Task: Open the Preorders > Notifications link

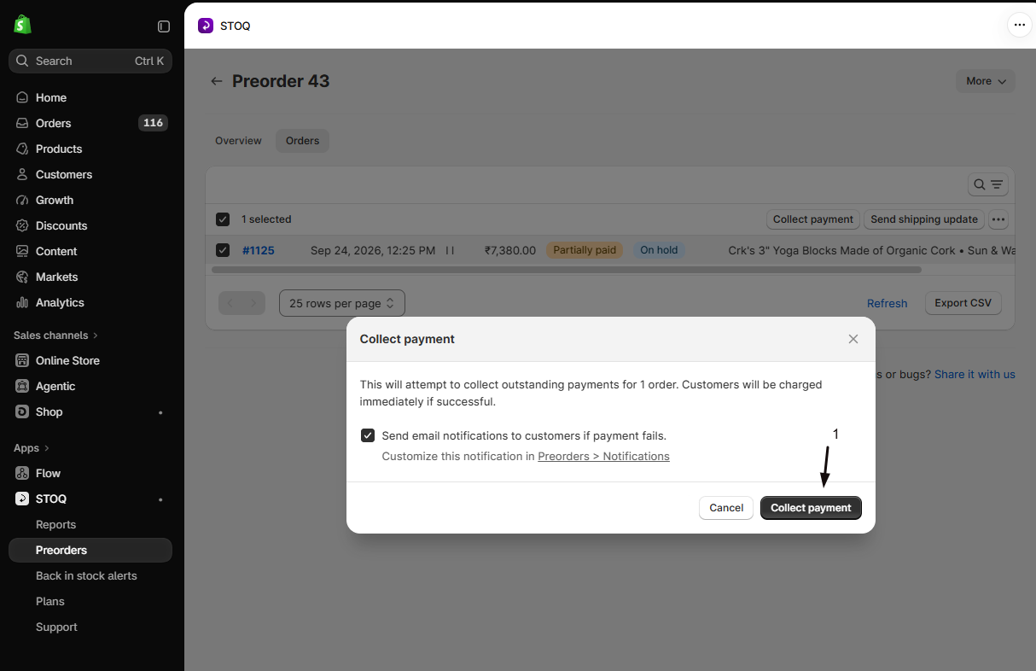Action: point(603,457)
